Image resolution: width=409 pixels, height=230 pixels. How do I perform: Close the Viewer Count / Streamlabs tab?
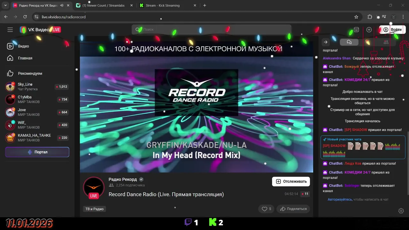tap(131, 5)
